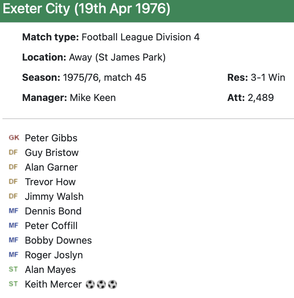Click the MF icon beside Roger Joslyn

coord(13,255)
